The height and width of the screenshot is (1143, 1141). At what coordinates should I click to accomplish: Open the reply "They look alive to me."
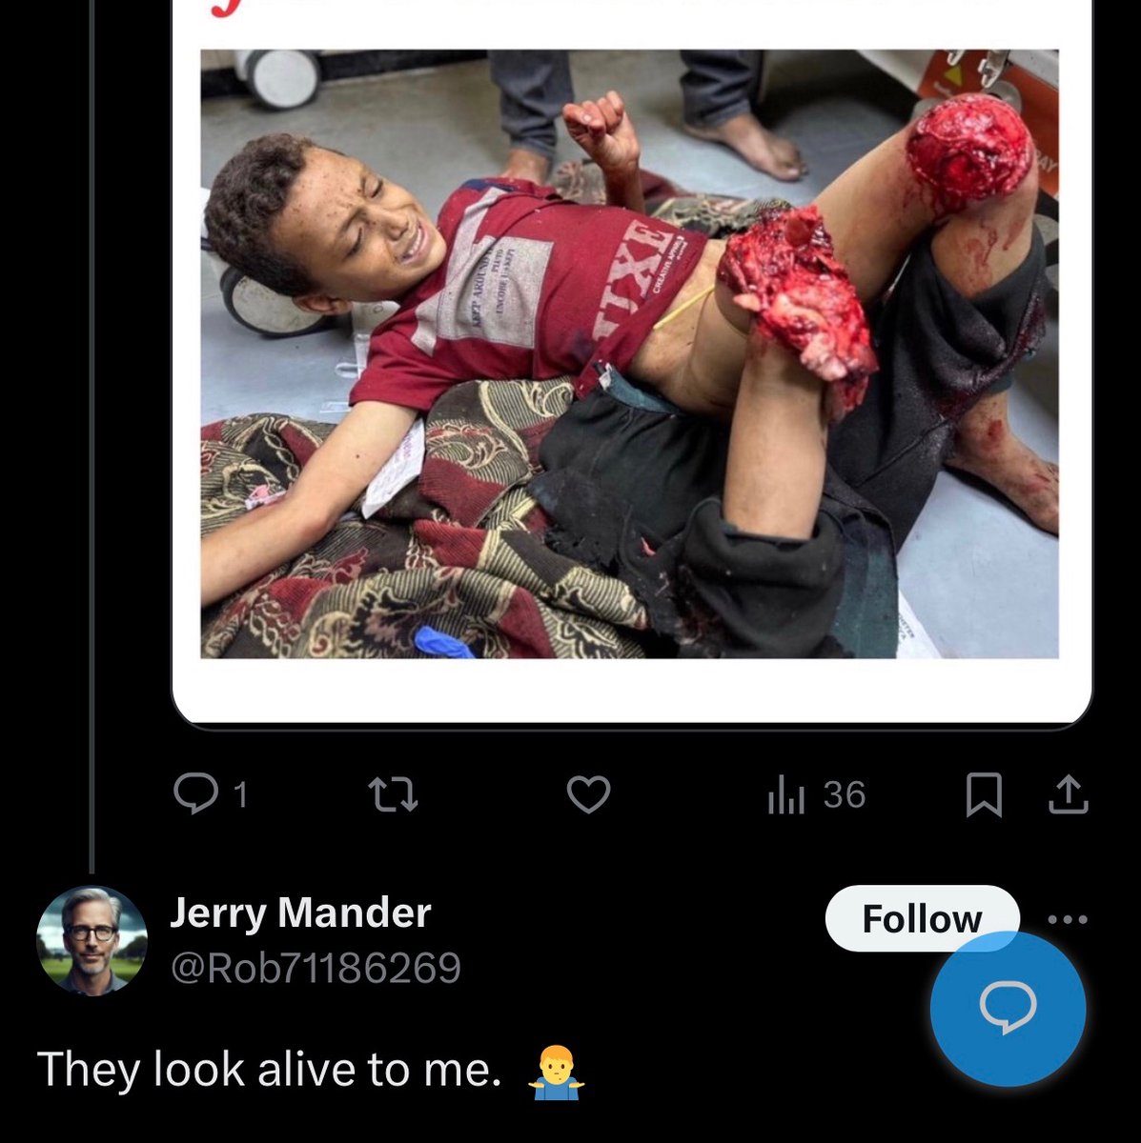coord(269,1069)
